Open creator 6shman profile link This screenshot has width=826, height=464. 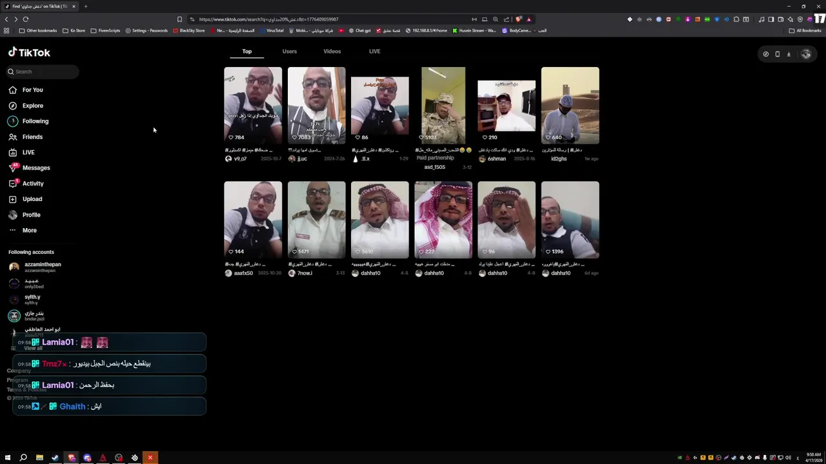[497, 159]
